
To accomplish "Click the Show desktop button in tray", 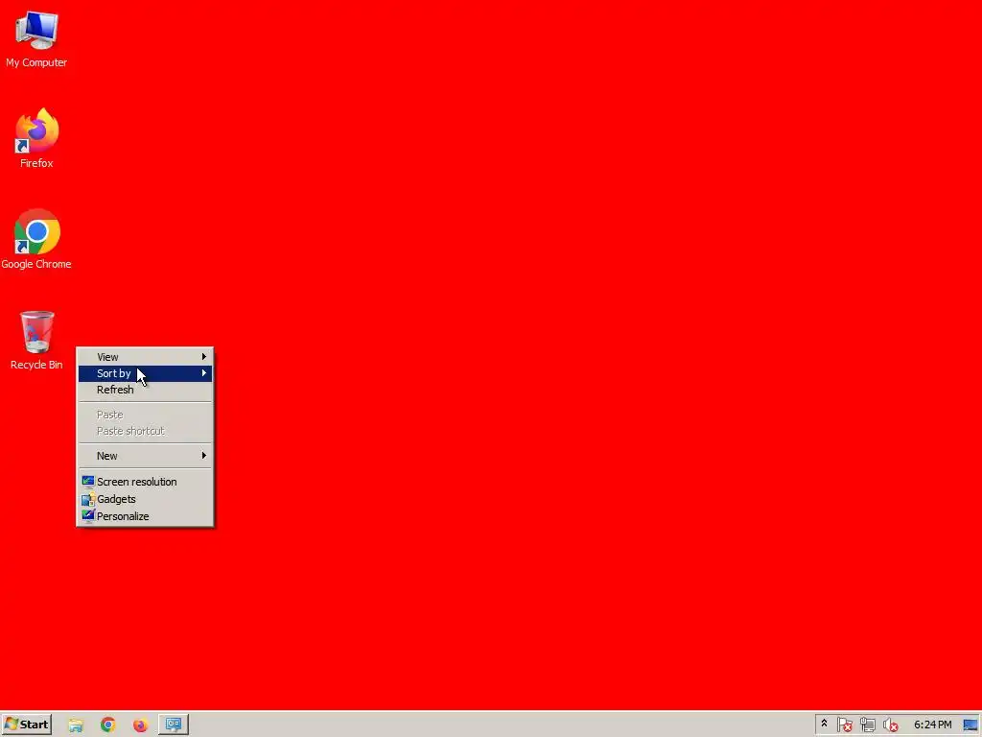I will pos(971,725).
